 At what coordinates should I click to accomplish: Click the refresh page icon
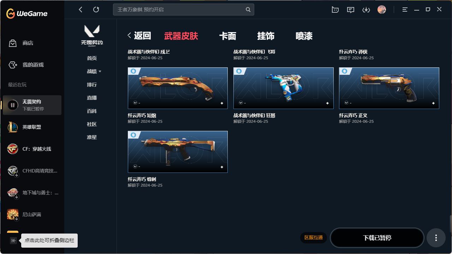point(96,10)
